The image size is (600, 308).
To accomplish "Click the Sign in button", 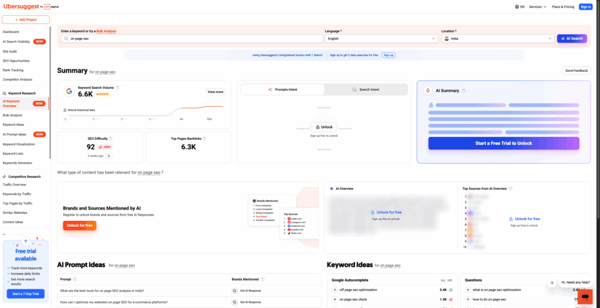I will tap(585, 7).
